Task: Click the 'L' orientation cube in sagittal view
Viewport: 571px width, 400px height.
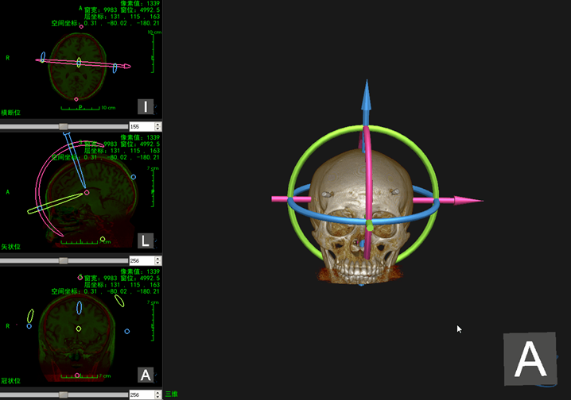Action: 146,240
